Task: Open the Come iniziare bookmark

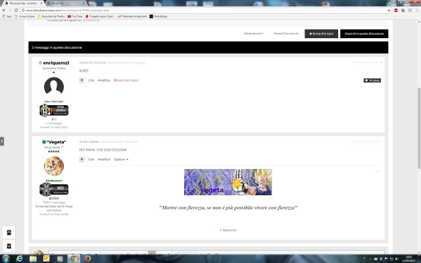Action: point(25,16)
